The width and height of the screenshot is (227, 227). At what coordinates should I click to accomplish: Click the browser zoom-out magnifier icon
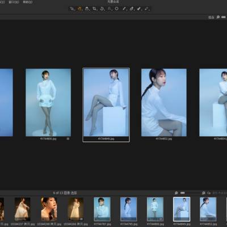click(176, 193)
